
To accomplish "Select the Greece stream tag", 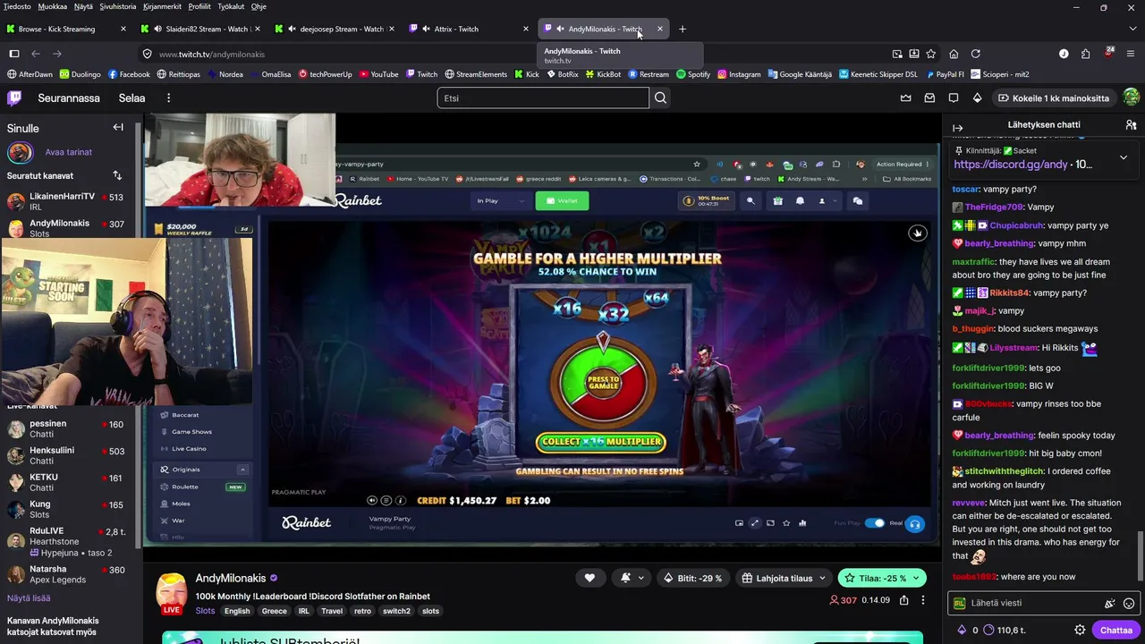I will [274, 611].
